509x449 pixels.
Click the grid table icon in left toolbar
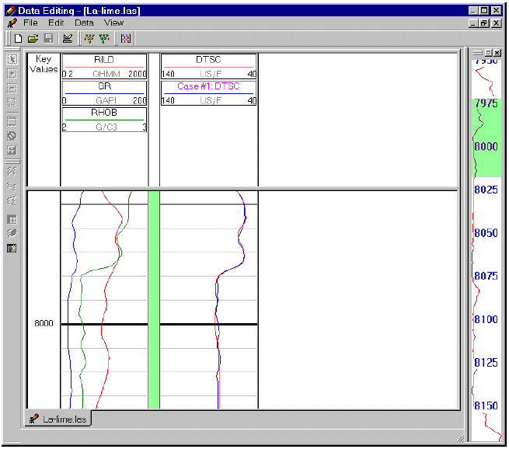[x=12, y=219]
